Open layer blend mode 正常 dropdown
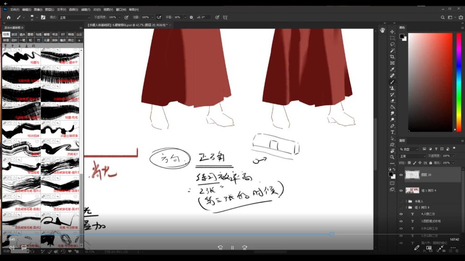465x261 pixels. tap(412, 156)
